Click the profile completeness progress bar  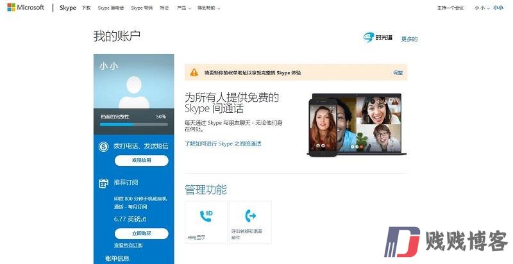coord(134,124)
